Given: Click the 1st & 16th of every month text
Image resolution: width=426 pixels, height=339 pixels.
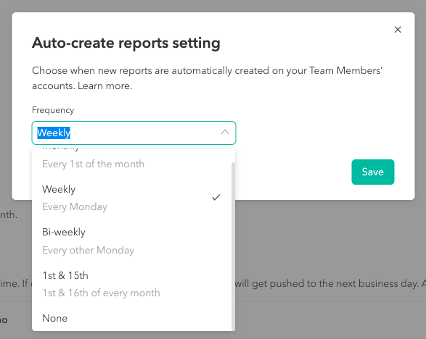Looking at the screenshot, I should [102, 293].
